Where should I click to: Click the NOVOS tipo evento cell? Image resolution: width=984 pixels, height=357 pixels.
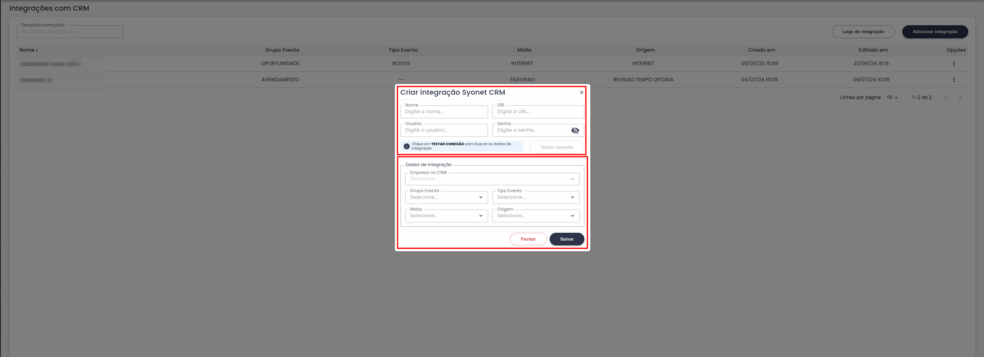[401, 64]
